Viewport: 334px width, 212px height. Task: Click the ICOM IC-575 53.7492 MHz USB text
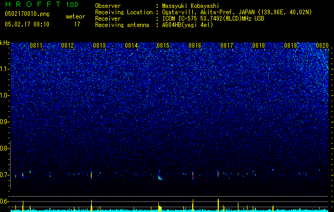[213, 19]
